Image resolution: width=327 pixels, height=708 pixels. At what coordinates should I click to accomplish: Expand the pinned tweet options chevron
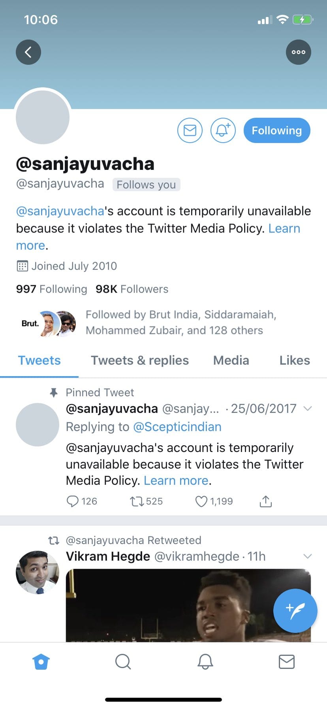click(307, 409)
